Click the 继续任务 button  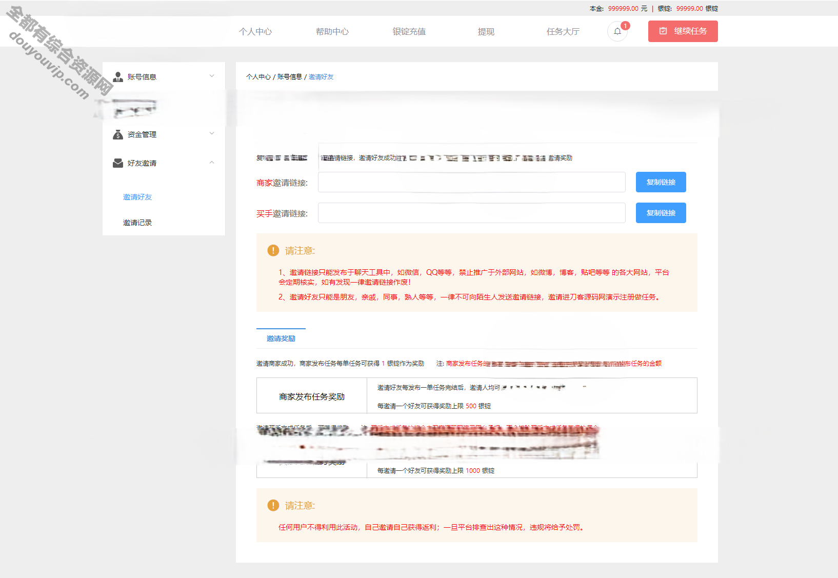point(683,31)
